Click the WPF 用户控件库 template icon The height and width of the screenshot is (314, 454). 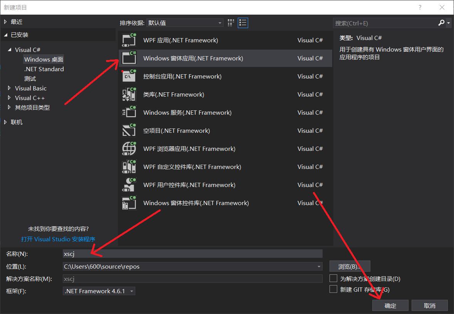(x=129, y=185)
